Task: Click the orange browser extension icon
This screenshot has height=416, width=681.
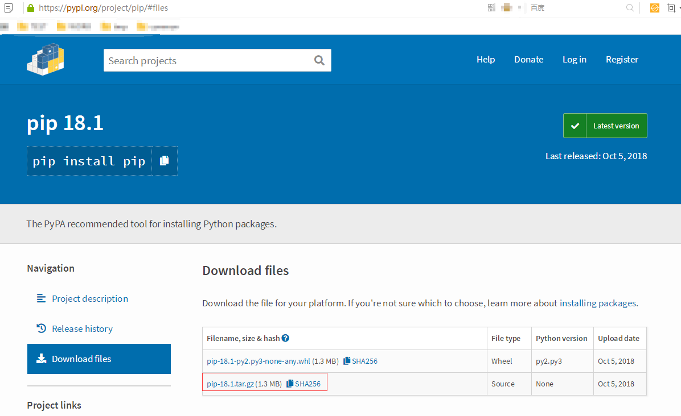Action: pyautogui.click(x=654, y=8)
